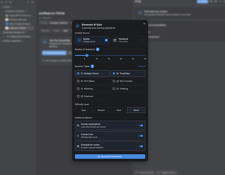Click the "Customize your learning experience" subtitle
This screenshot has width=225, height=175.
tap(98, 28)
